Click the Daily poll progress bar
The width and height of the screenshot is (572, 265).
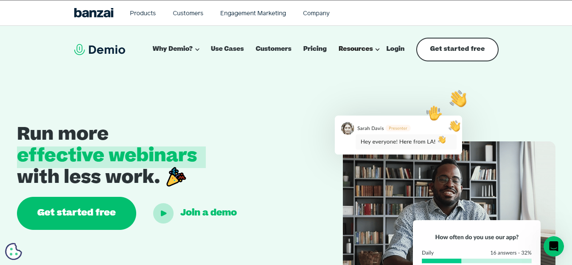tap(476, 261)
